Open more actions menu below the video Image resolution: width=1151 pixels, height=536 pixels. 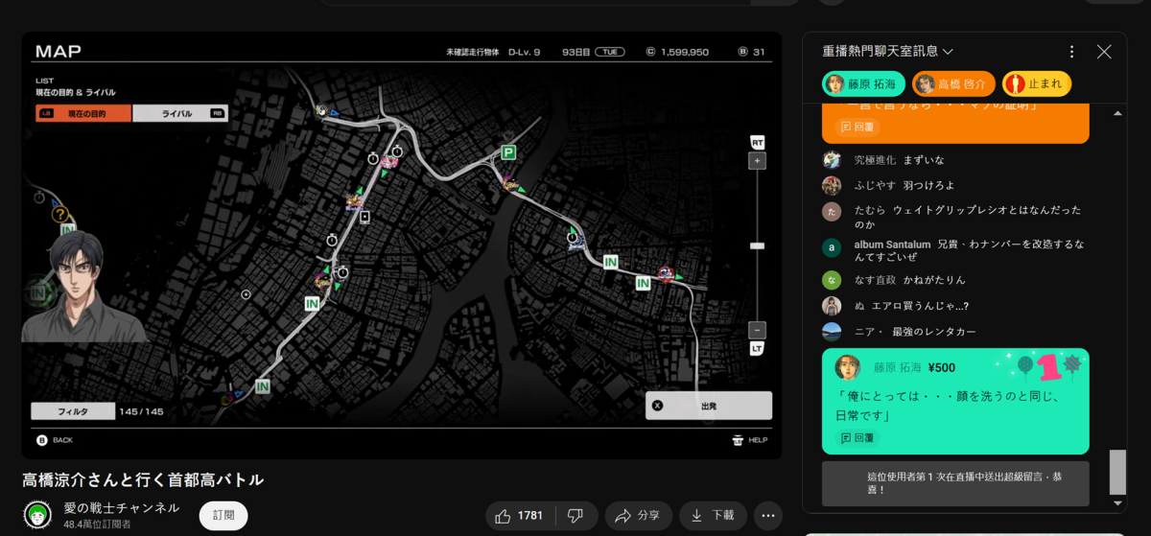(767, 516)
